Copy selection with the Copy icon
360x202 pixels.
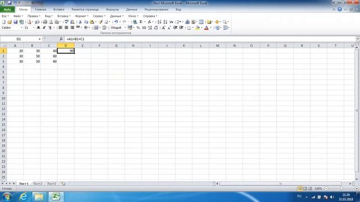pyautogui.click(x=86, y=22)
